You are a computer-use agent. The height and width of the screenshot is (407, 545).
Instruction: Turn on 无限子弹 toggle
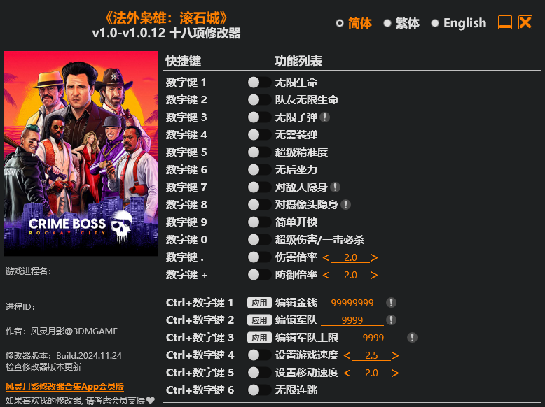point(259,117)
